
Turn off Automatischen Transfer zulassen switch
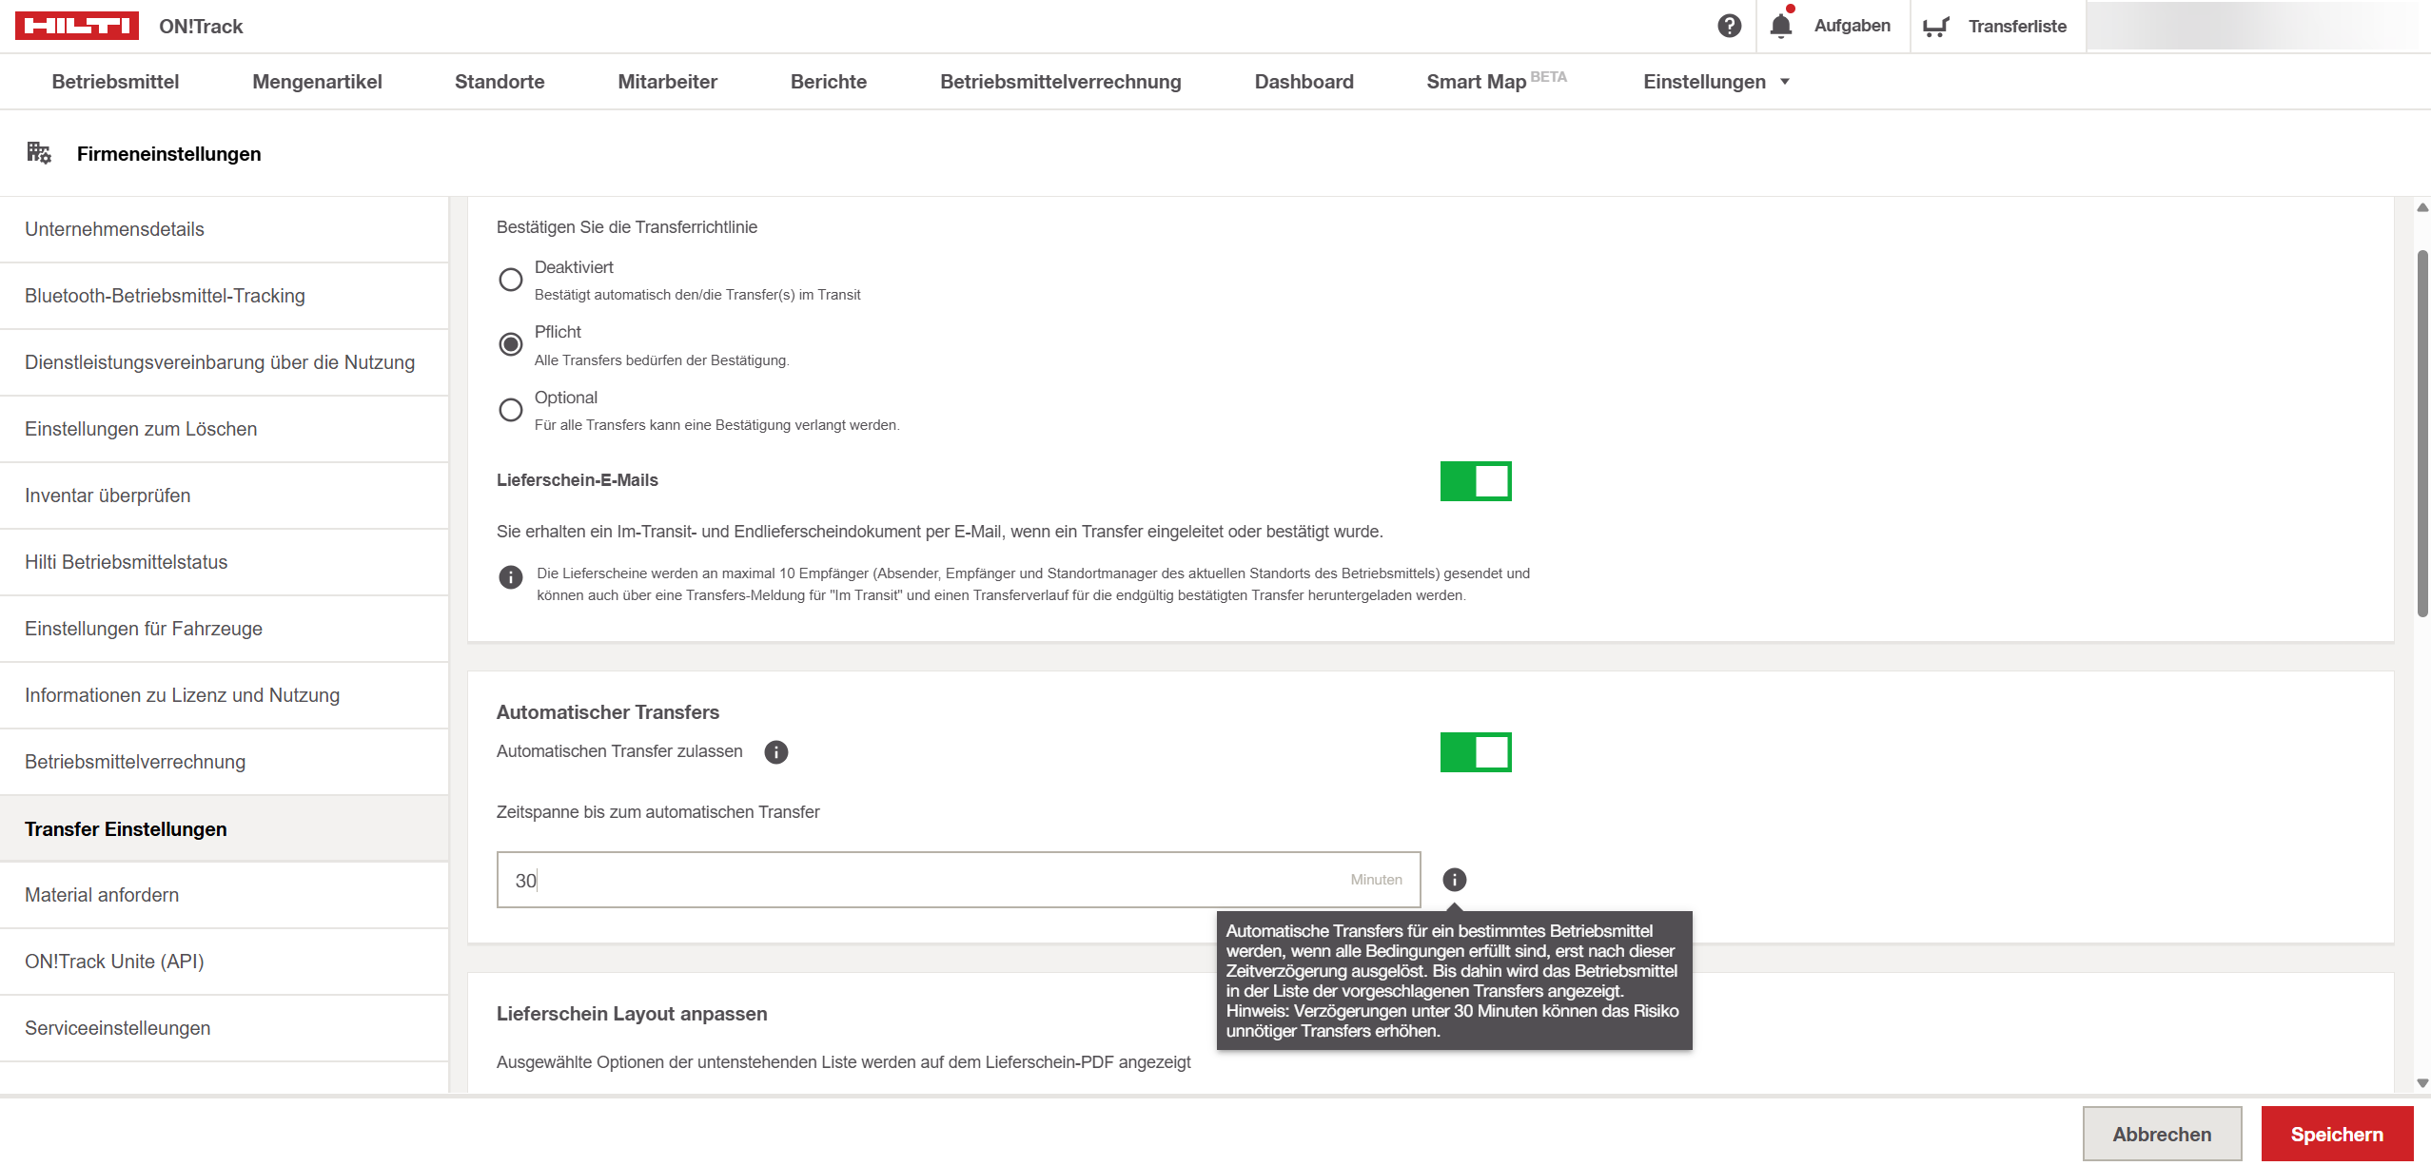click(x=1475, y=752)
